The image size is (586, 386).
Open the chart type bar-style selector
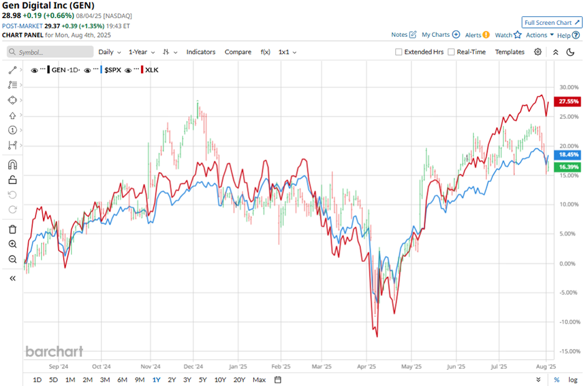pos(170,52)
